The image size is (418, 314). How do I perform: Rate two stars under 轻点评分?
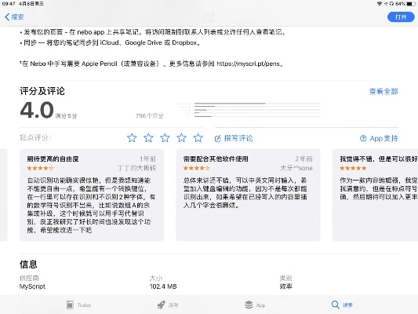pyautogui.click(x=148, y=138)
